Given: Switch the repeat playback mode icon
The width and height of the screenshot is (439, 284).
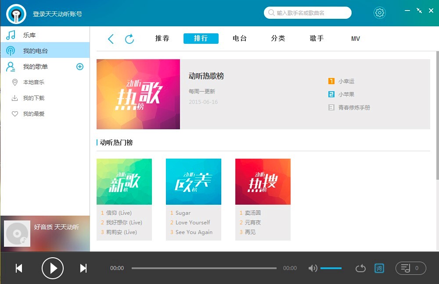Looking at the screenshot, I should [x=360, y=268].
